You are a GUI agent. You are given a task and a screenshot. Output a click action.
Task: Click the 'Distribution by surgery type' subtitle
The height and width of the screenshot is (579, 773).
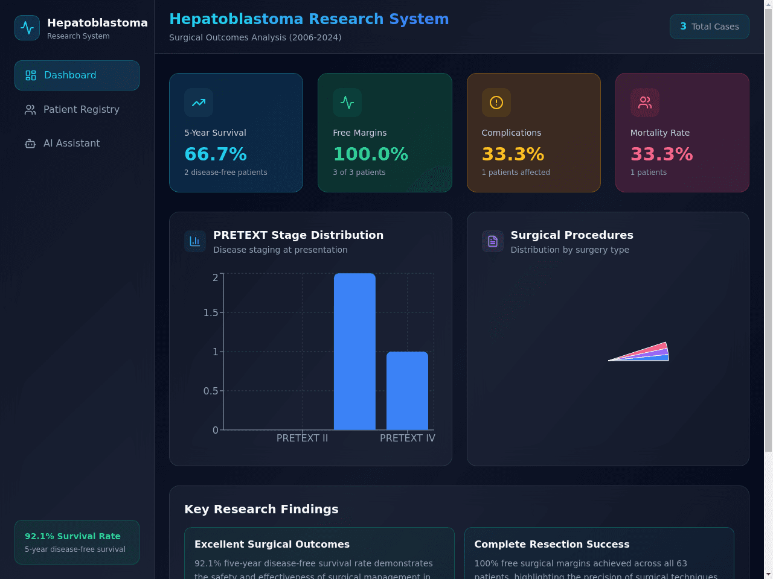tap(569, 250)
